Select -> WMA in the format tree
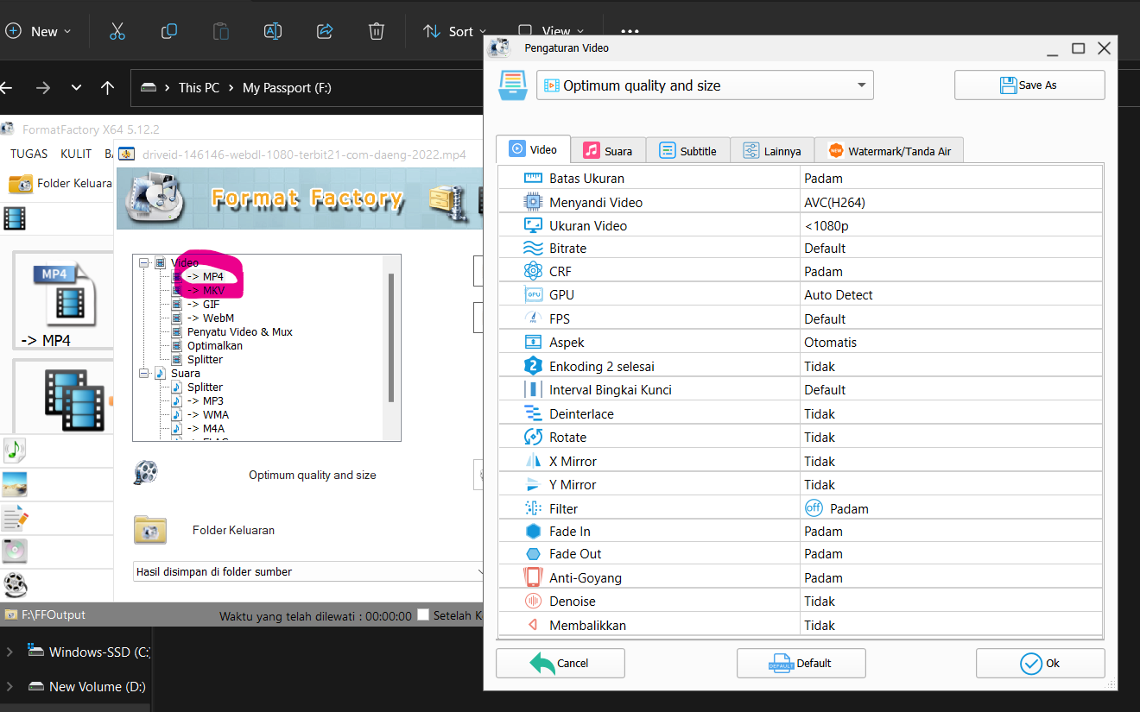This screenshot has height=712, width=1140. pos(207,414)
